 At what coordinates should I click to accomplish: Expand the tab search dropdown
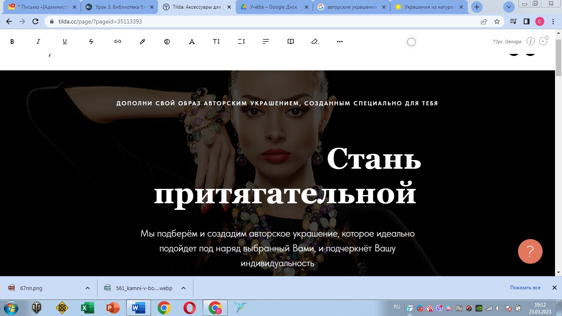pos(509,7)
